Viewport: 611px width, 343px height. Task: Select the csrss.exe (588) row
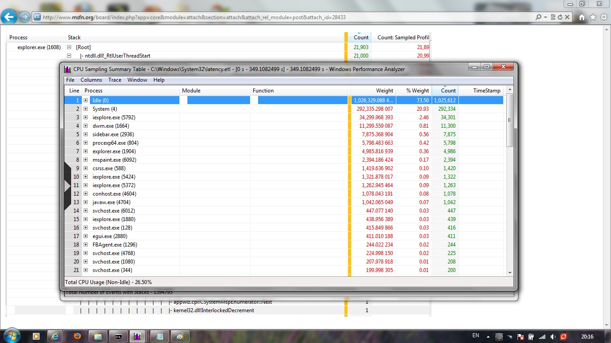tap(284, 168)
